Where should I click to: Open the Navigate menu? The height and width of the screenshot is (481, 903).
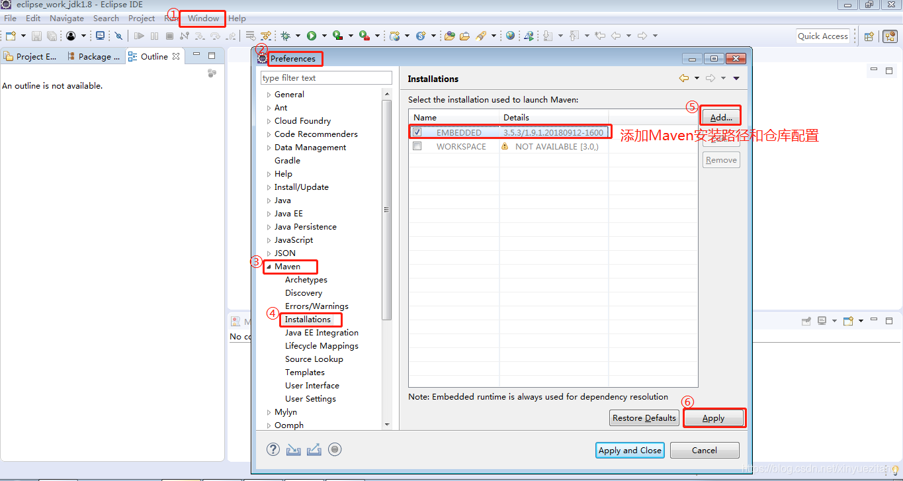click(x=67, y=19)
